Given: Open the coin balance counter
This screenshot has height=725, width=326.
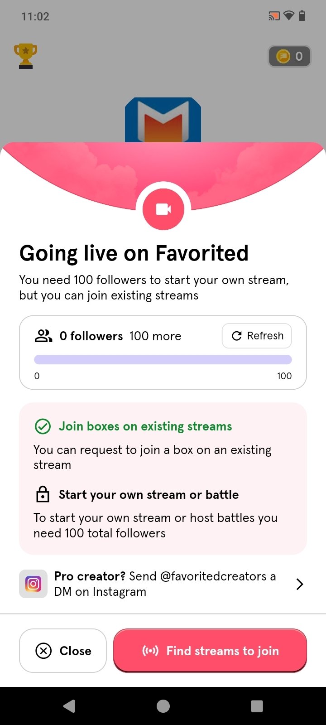Looking at the screenshot, I should coord(289,56).
